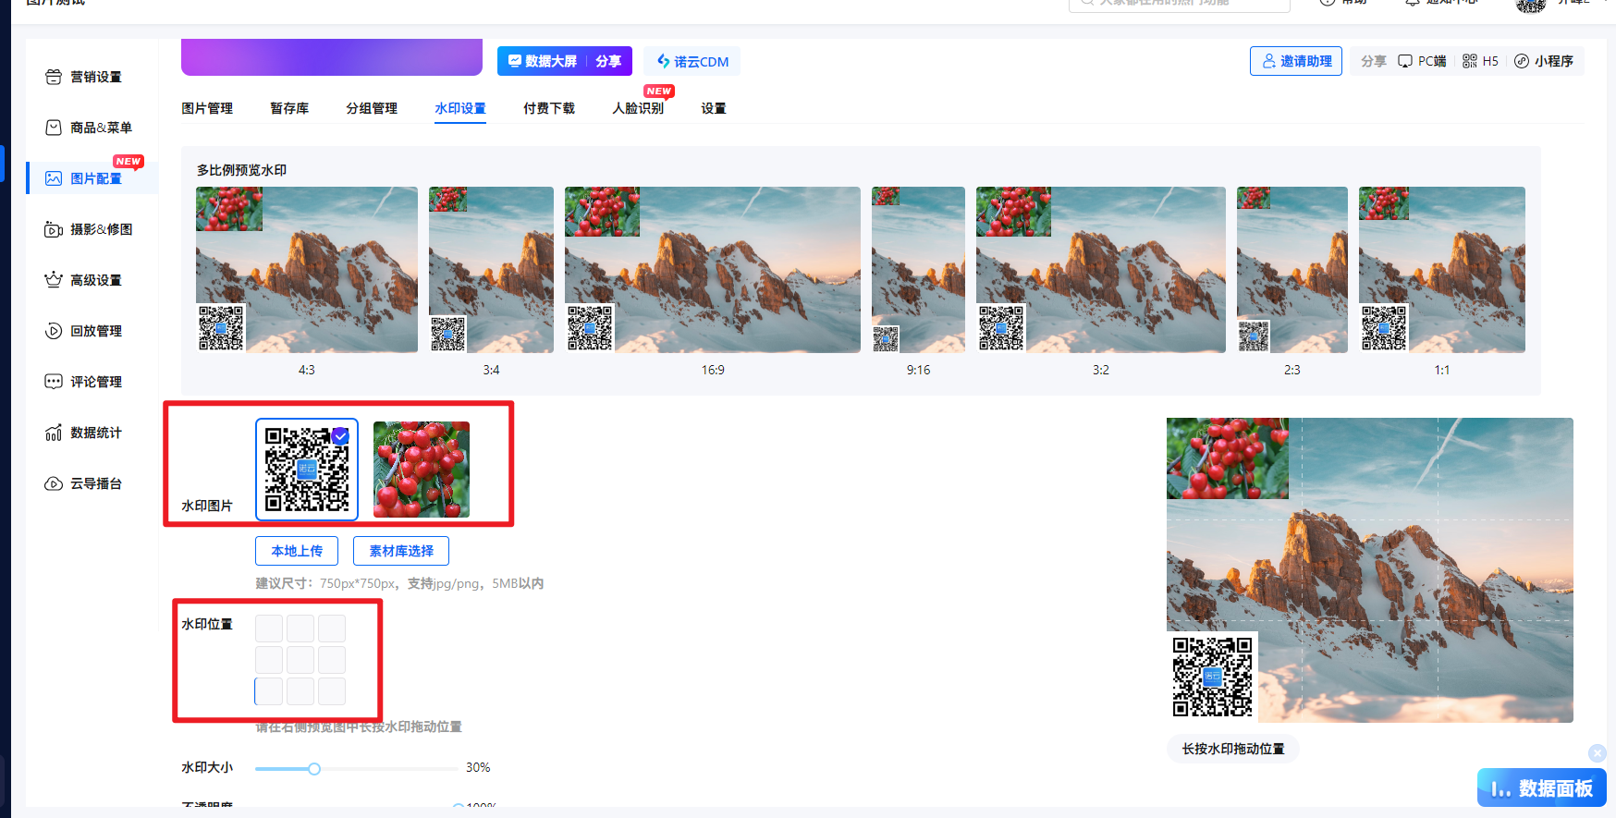Click the cherry watermark in large preview
This screenshot has width=1616, height=818.
pyautogui.click(x=1228, y=458)
